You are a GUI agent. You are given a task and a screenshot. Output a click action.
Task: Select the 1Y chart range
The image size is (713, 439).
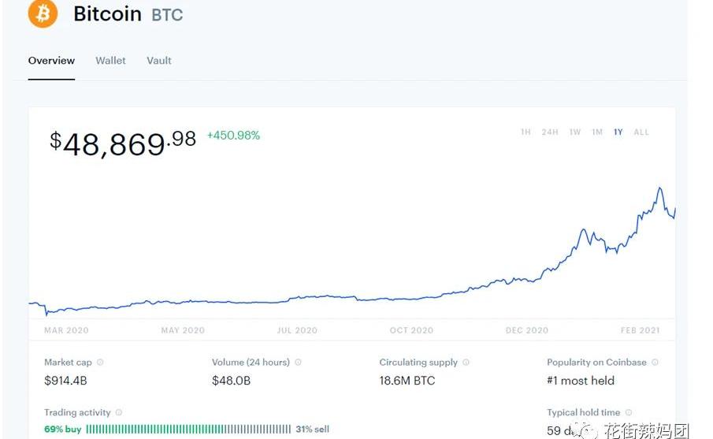pyautogui.click(x=618, y=132)
